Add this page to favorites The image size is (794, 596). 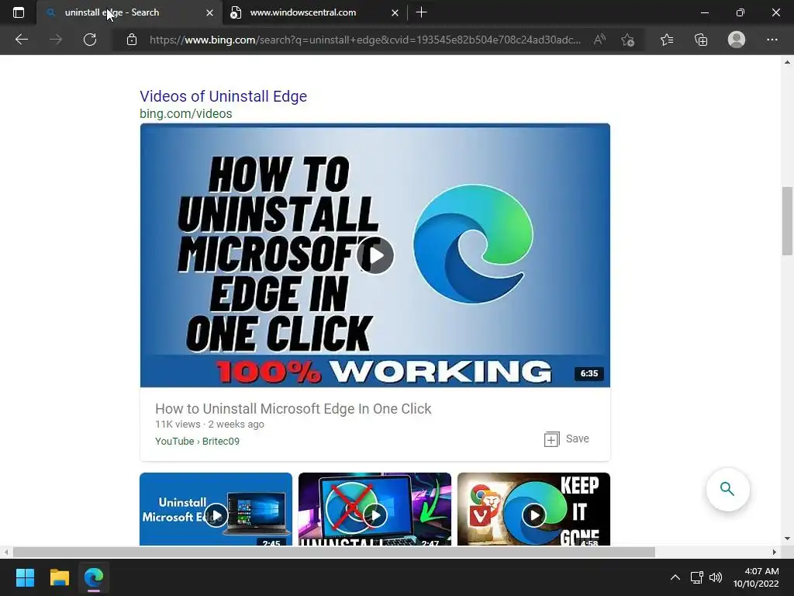point(628,40)
